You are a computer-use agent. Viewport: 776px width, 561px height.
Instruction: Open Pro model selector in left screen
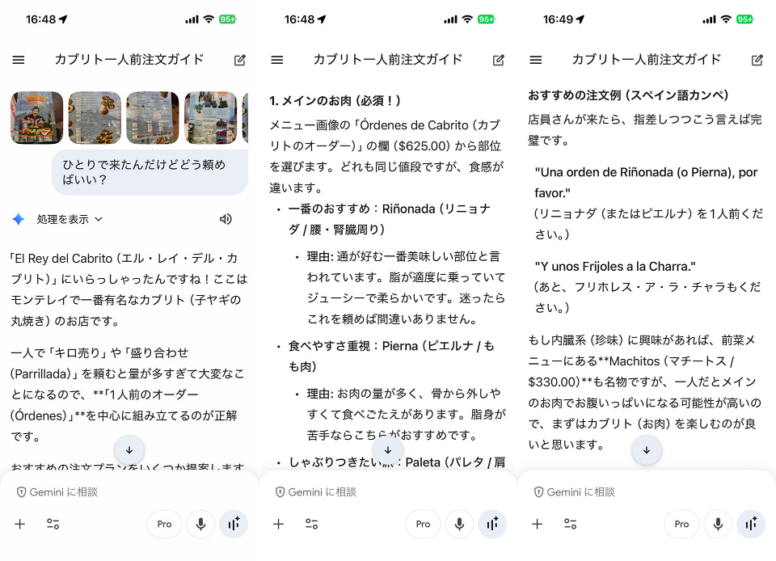(164, 524)
